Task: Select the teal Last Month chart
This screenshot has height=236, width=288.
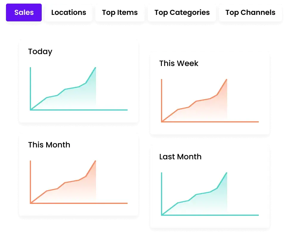Action: (210, 194)
